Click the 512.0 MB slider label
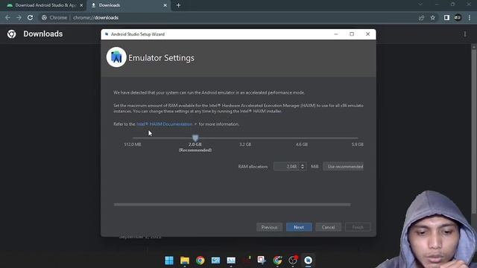This screenshot has height=268, width=477. point(133,144)
